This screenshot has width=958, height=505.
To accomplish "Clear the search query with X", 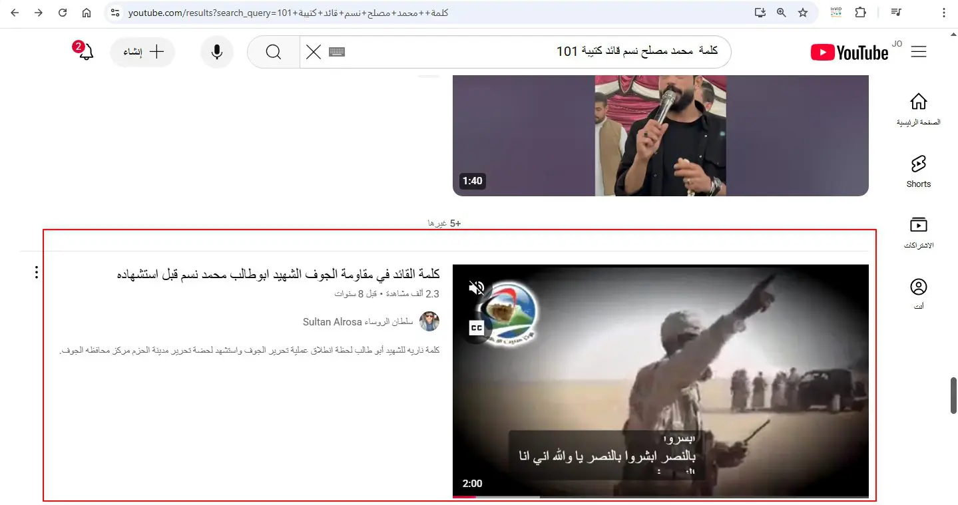I will point(314,52).
